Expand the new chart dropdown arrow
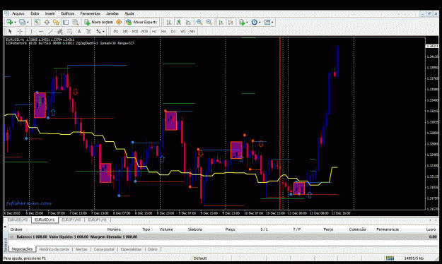 15,22
